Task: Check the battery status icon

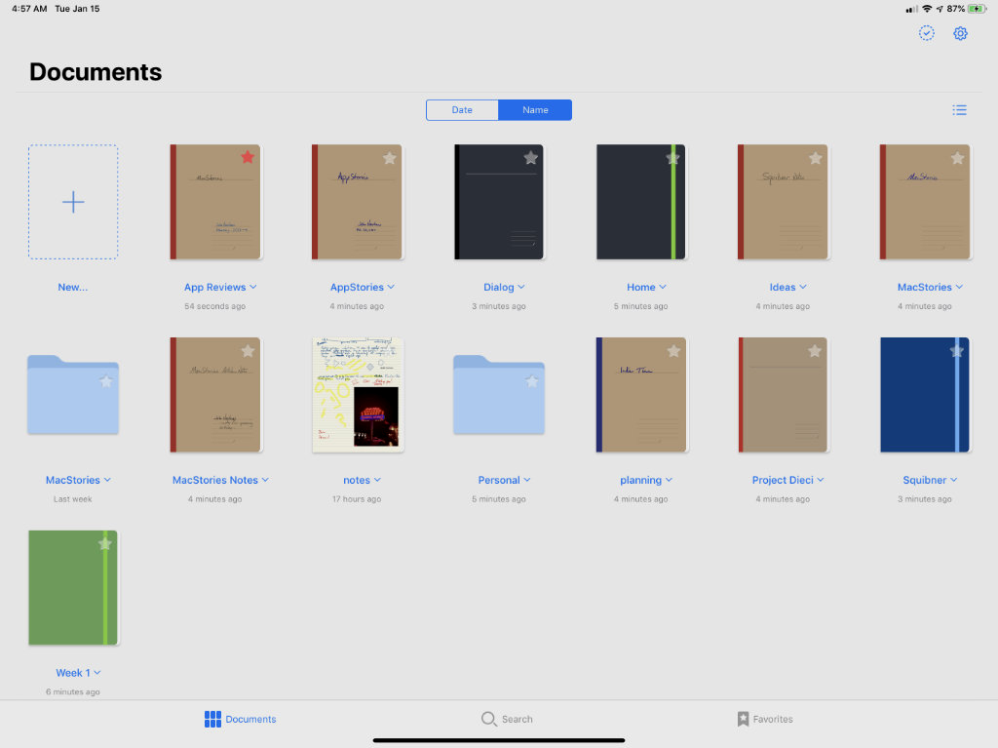Action: point(977,9)
